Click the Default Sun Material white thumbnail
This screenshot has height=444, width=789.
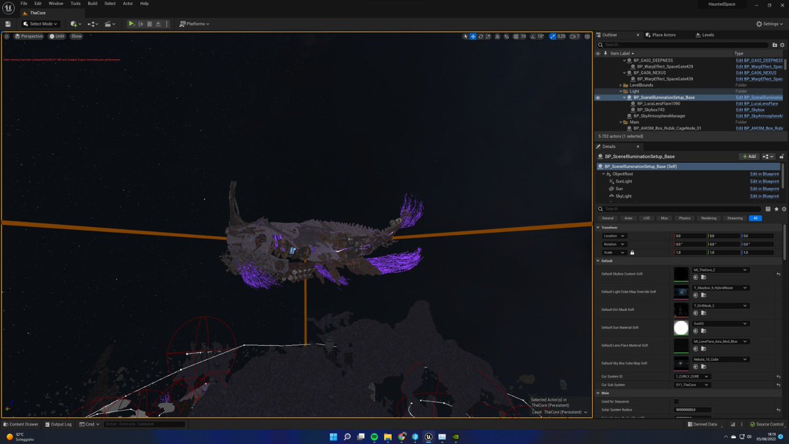(681, 328)
